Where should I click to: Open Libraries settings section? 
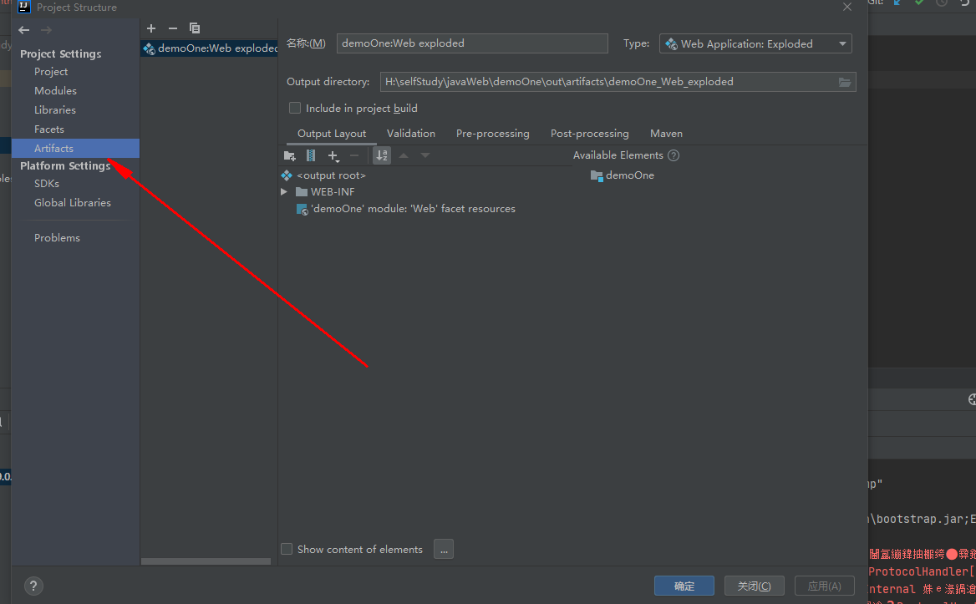(x=55, y=110)
